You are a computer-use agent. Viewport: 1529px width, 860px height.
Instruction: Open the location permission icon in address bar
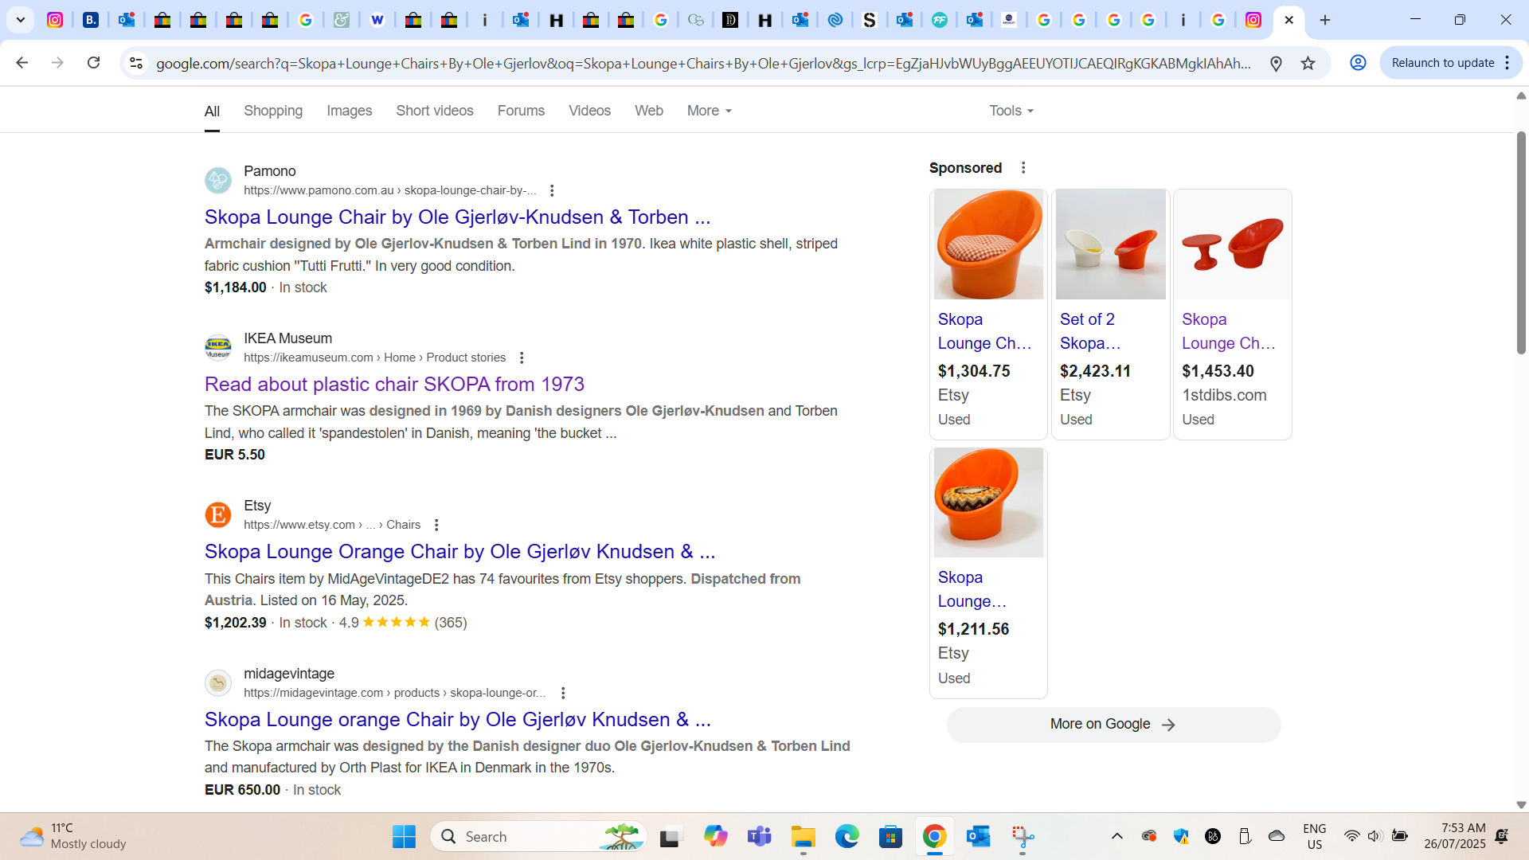[1276, 63]
